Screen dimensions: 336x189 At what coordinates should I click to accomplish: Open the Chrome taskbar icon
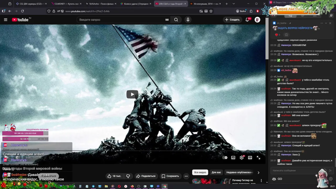165,186
